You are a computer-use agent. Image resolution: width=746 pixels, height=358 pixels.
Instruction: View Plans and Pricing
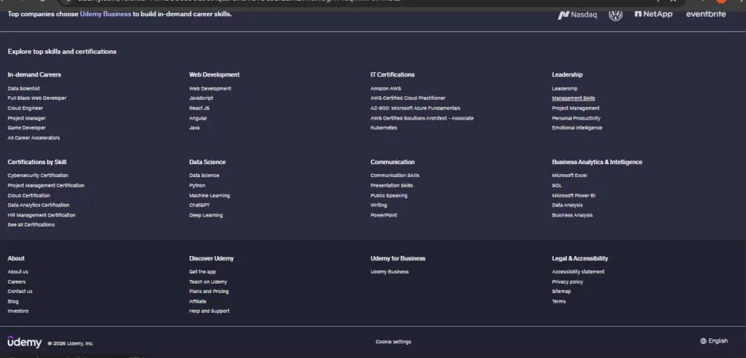click(x=208, y=292)
